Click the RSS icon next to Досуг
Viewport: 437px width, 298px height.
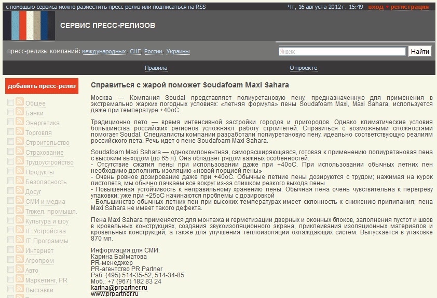20,190
